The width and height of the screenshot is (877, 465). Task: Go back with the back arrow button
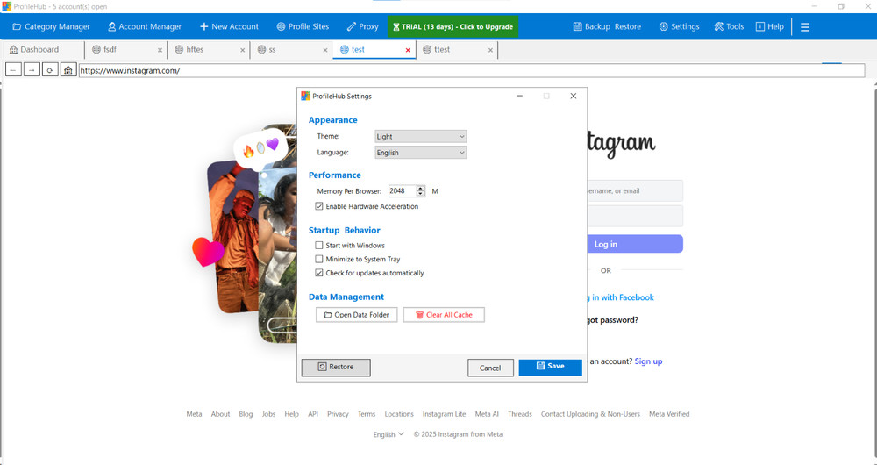click(13, 70)
